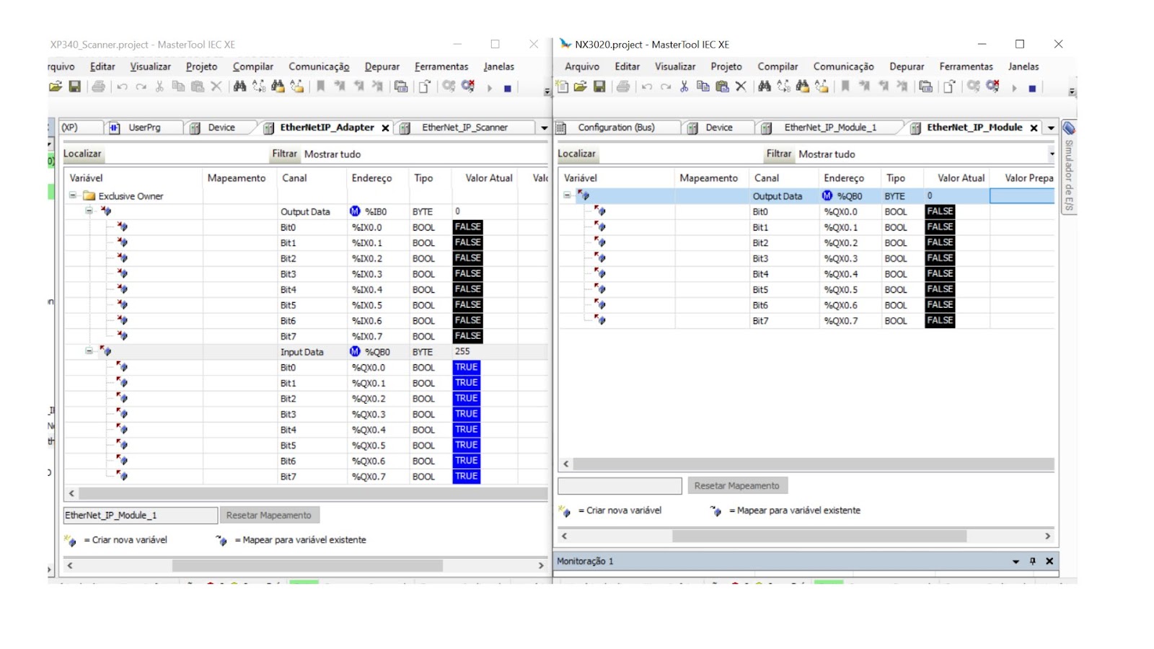Click Open folder icon in XP340_Scanner toolbar
Viewport: 1154px width, 649px height.
tap(56, 87)
